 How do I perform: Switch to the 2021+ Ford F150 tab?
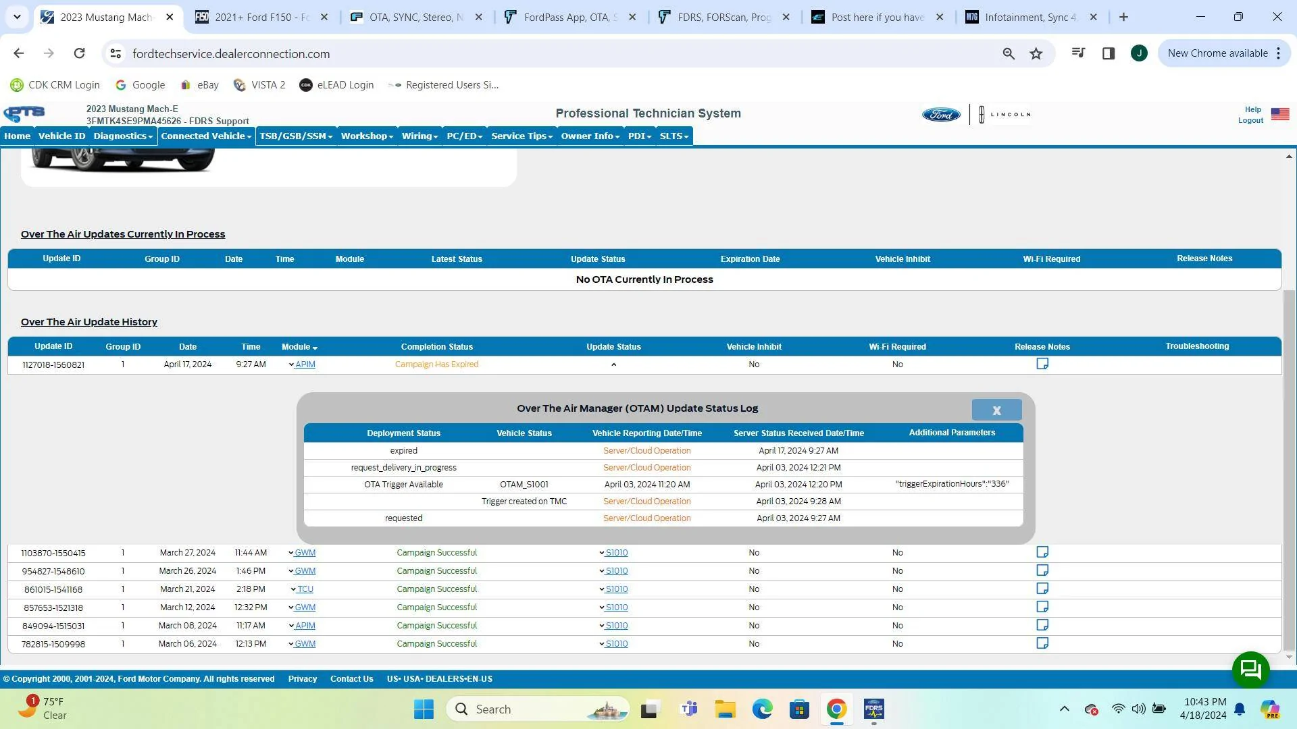click(261, 18)
